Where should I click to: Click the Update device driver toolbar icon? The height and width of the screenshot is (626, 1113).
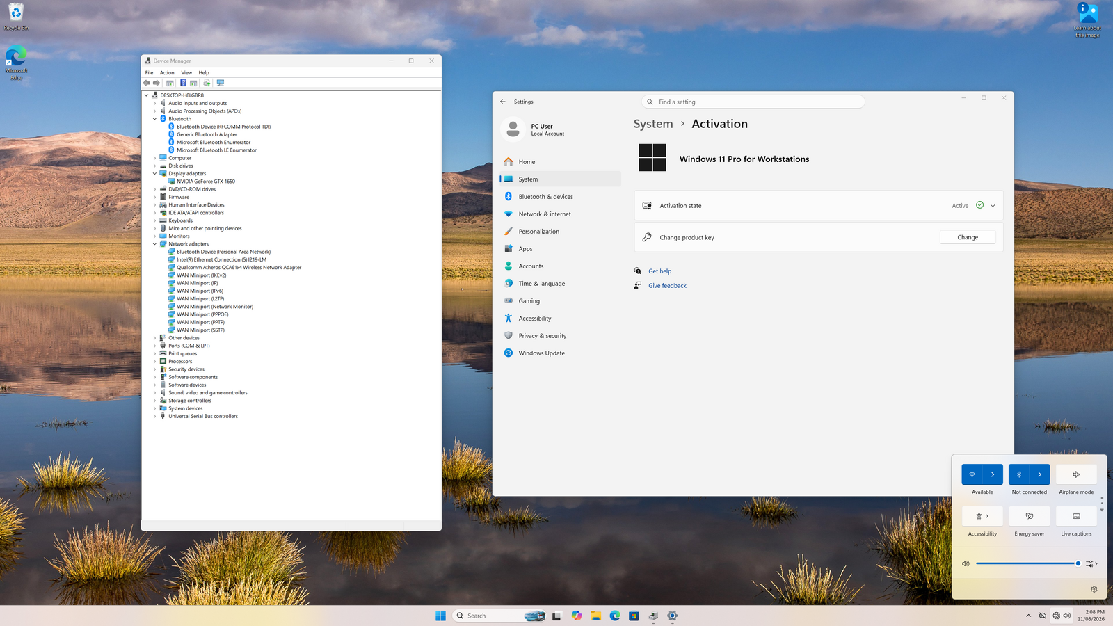click(207, 83)
